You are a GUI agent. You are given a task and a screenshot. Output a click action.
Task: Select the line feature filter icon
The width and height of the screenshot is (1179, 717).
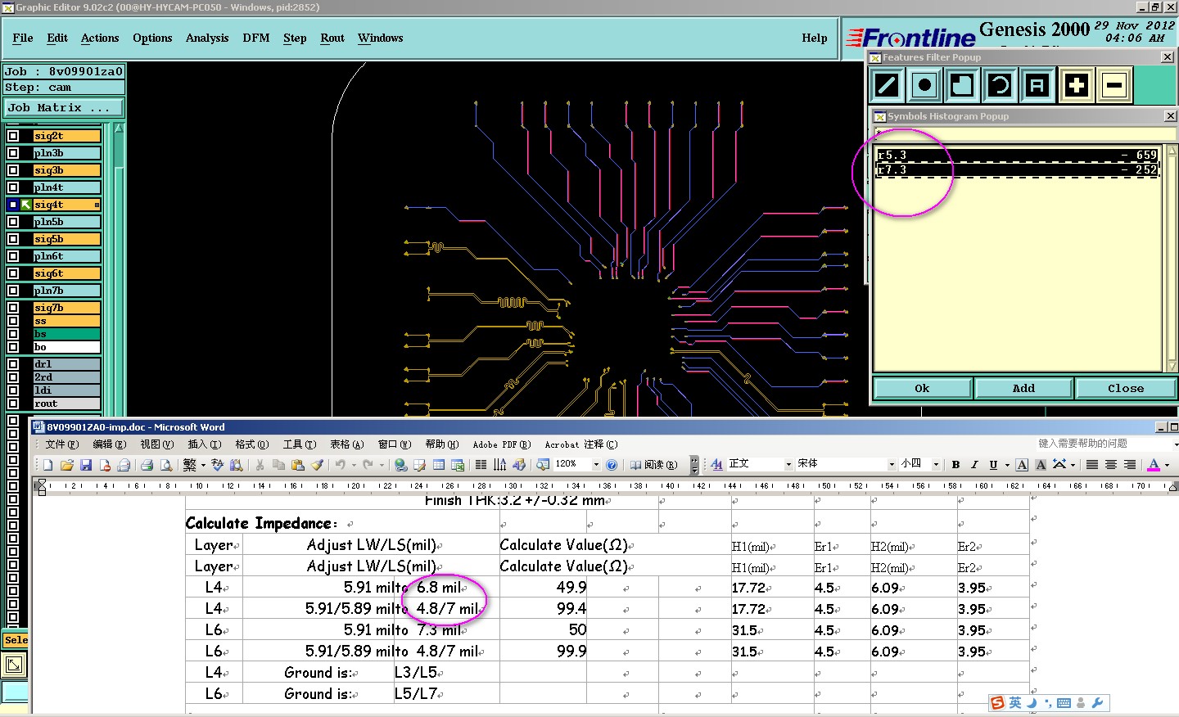point(887,85)
